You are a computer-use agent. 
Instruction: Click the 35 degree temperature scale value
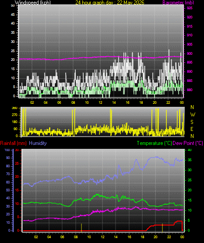[x=190, y=160]
